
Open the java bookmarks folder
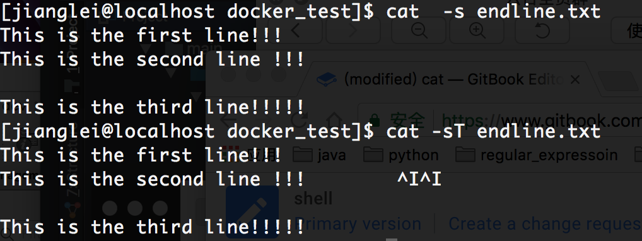pyautogui.click(x=319, y=155)
